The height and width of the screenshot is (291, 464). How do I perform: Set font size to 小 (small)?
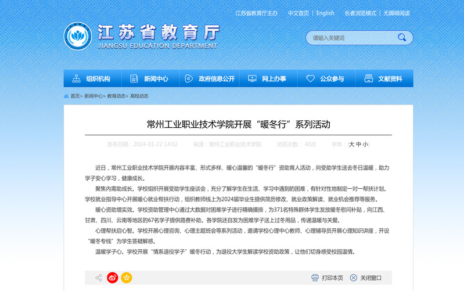point(365,144)
